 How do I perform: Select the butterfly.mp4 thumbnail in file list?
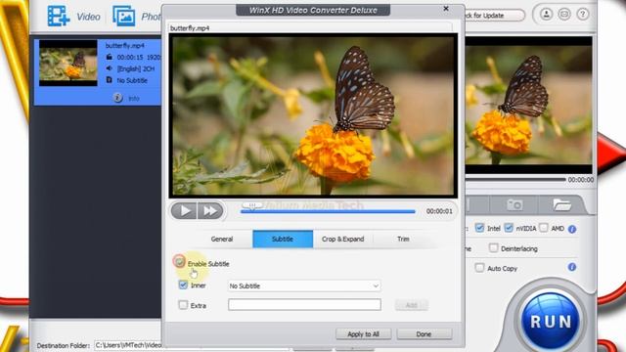[68, 63]
